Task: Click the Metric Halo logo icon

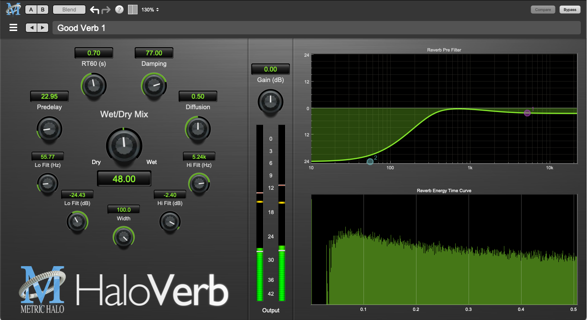Action: (13, 9)
